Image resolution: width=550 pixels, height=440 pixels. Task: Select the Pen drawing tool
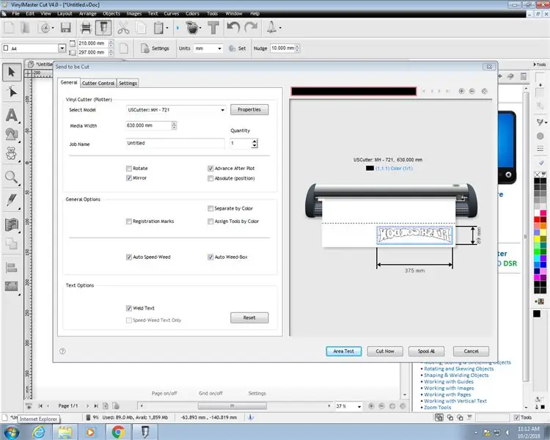pyautogui.click(x=12, y=201)
